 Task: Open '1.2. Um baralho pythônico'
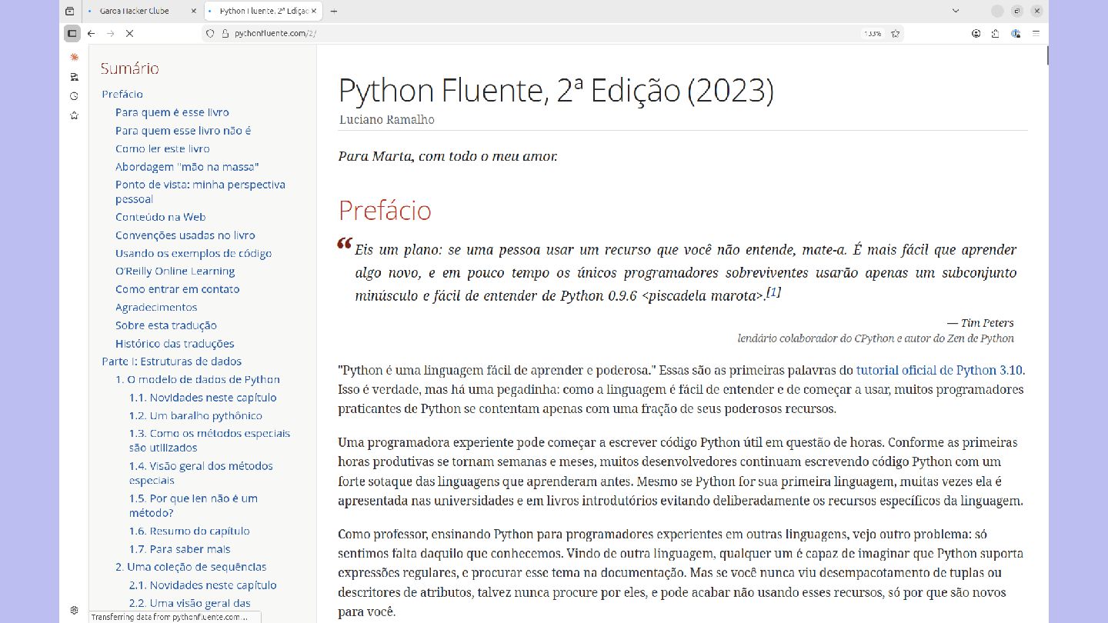point(195,415)
